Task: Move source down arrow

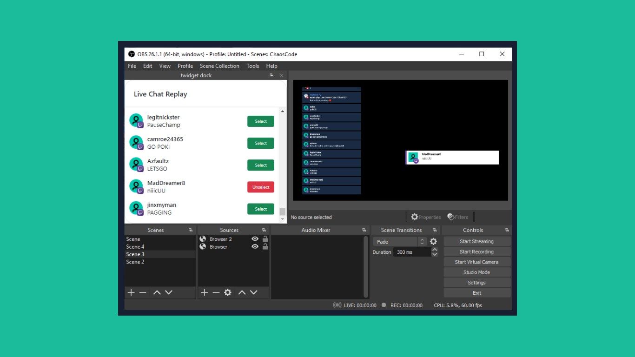Action: tap(253, 292)
